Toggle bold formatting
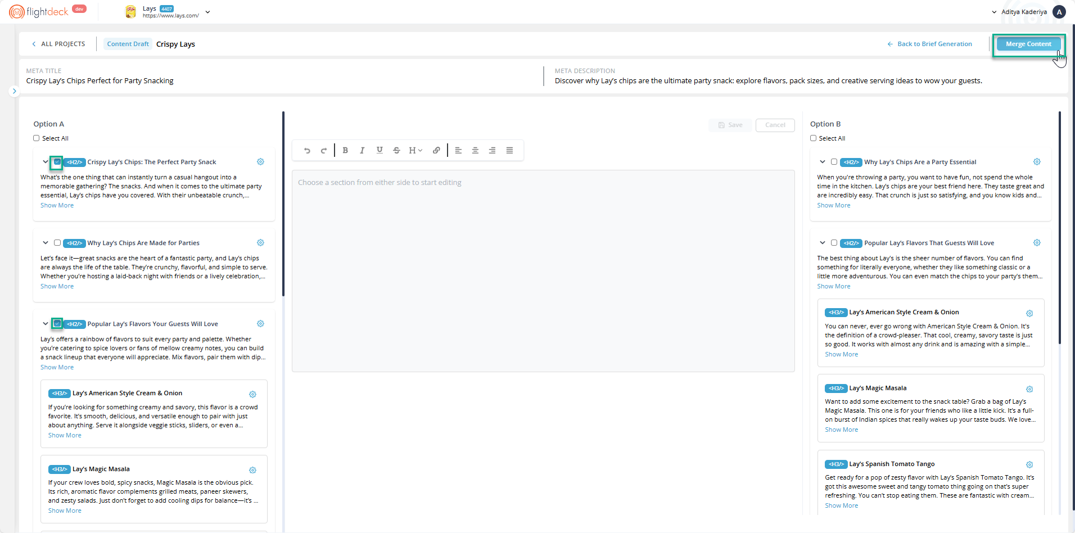This screenshot has width=1075, height=533. click(x=345, y=150)
